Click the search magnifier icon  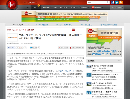coord(108,2)
